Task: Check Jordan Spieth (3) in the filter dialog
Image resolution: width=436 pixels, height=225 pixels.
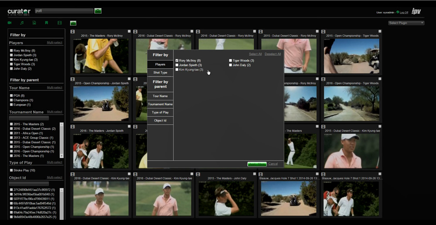Action: click(177, 65)
